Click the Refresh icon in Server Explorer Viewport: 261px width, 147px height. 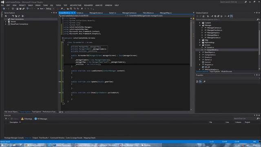(x=6, y=16)
